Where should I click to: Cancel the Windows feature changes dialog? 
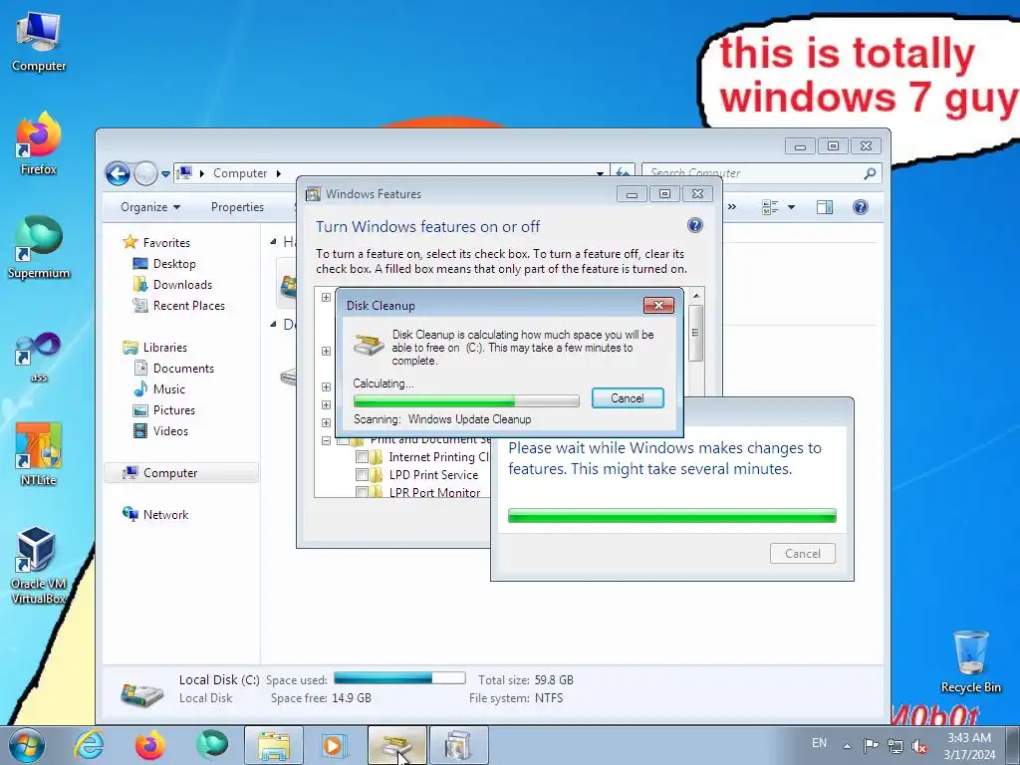click(803, 554)
